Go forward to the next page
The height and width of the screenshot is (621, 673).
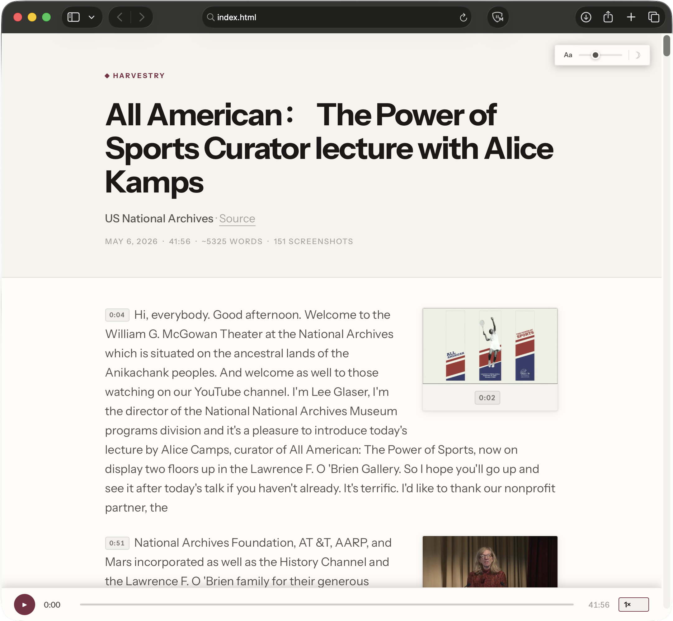(x=142, y=17)
